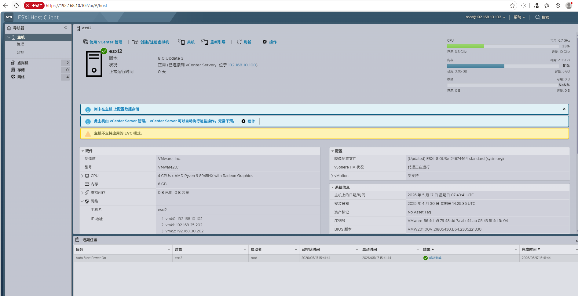Viewport: 578px width, 296px height.
Task: Expand the virtual flash row
Action: pyautogui.click(x=82, y=193)
